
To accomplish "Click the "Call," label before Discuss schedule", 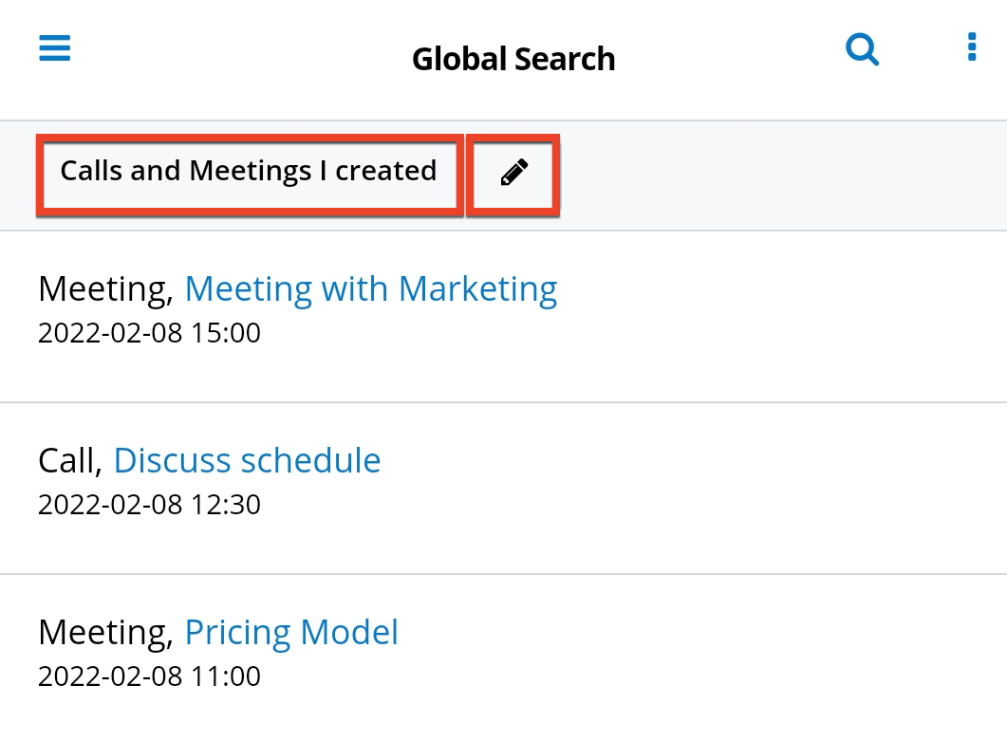I will [70, 460].
